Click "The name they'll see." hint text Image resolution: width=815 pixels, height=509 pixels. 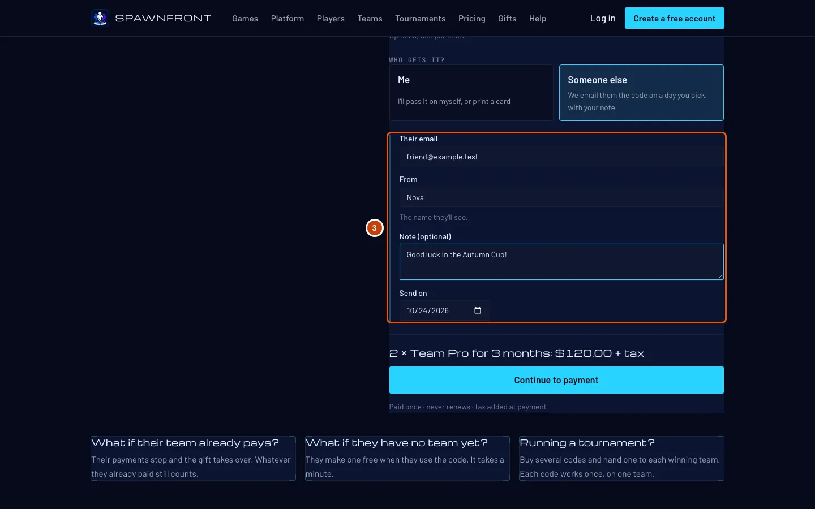[434, 218]
